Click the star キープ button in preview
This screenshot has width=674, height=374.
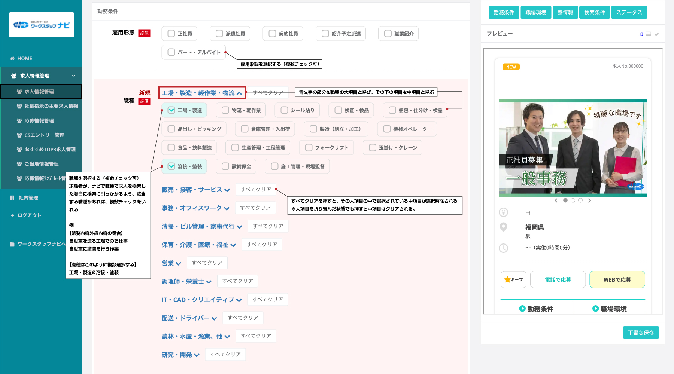(513, 279)
